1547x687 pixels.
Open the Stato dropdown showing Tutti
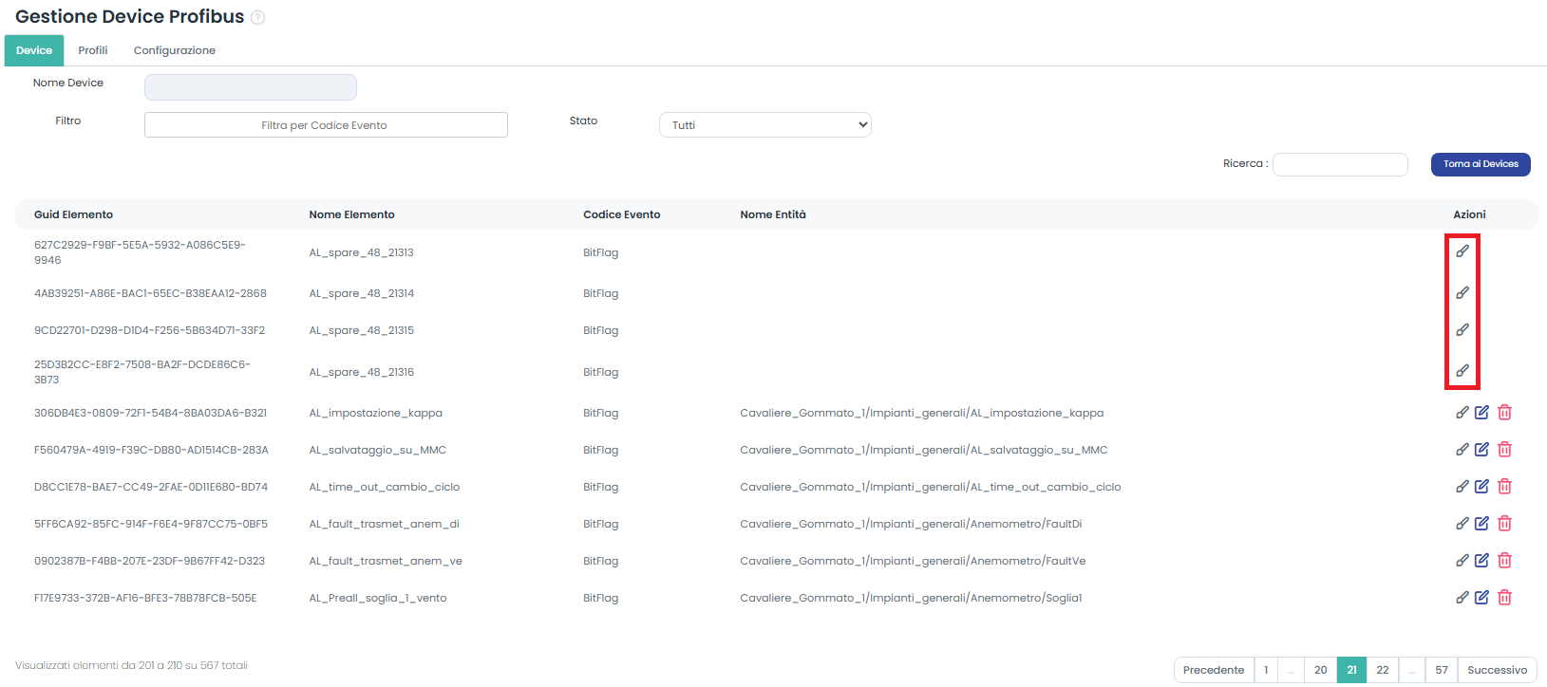pos(764,125)
